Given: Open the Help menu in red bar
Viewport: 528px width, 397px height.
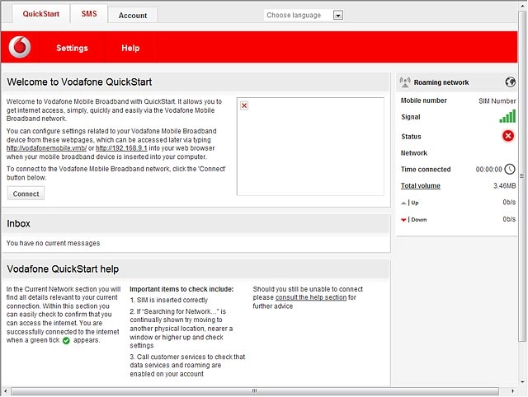Looking at the screenshot, I should [x=130, y=48].
